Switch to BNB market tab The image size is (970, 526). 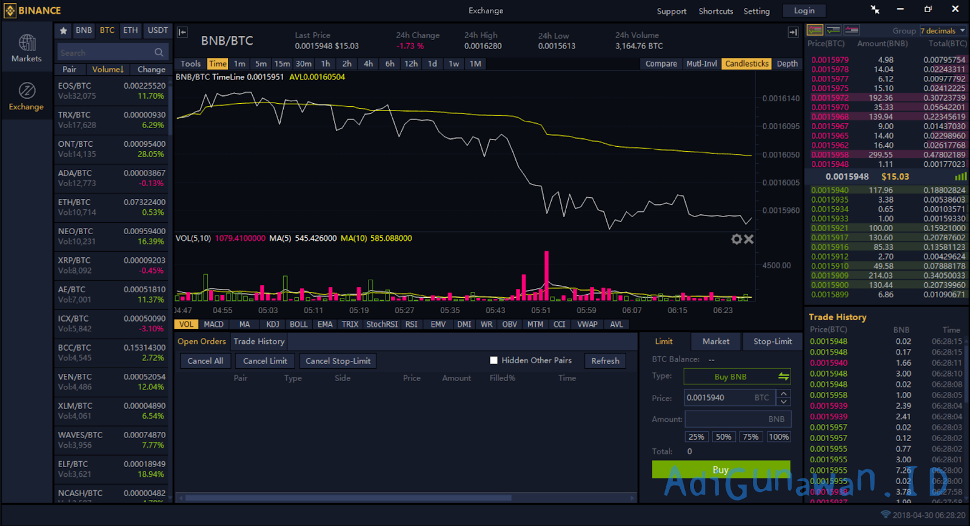[84, 30]
